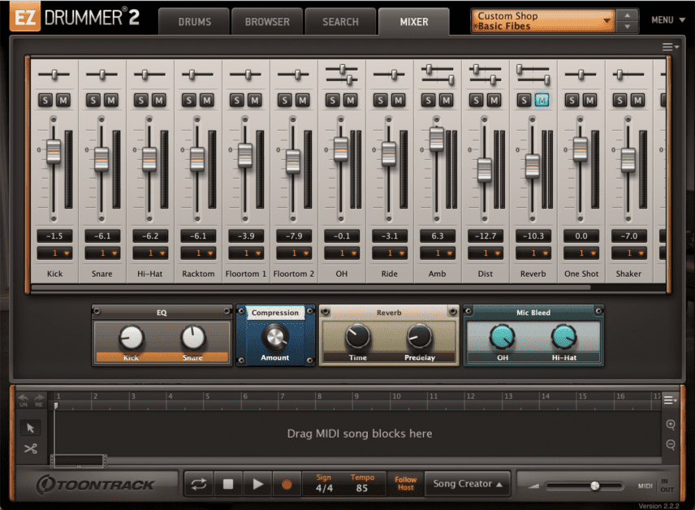Click the Snare channel pan slider
The height and width of the screenshot is (510, 695).
click(102, 75)
